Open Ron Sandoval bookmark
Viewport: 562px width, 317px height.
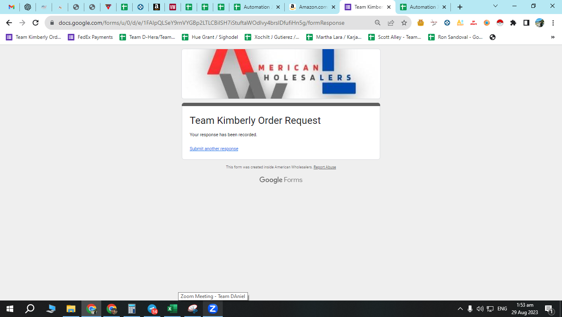point(455,37)
